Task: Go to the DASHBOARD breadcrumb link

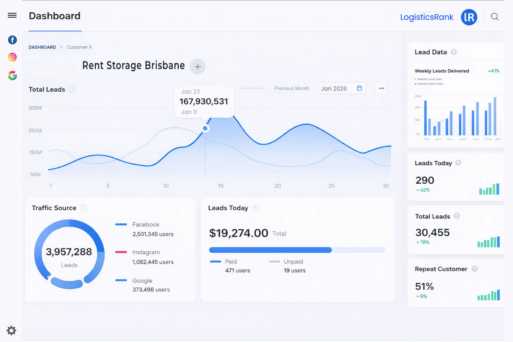Action: pyautogui.click(x=42, y=47)
